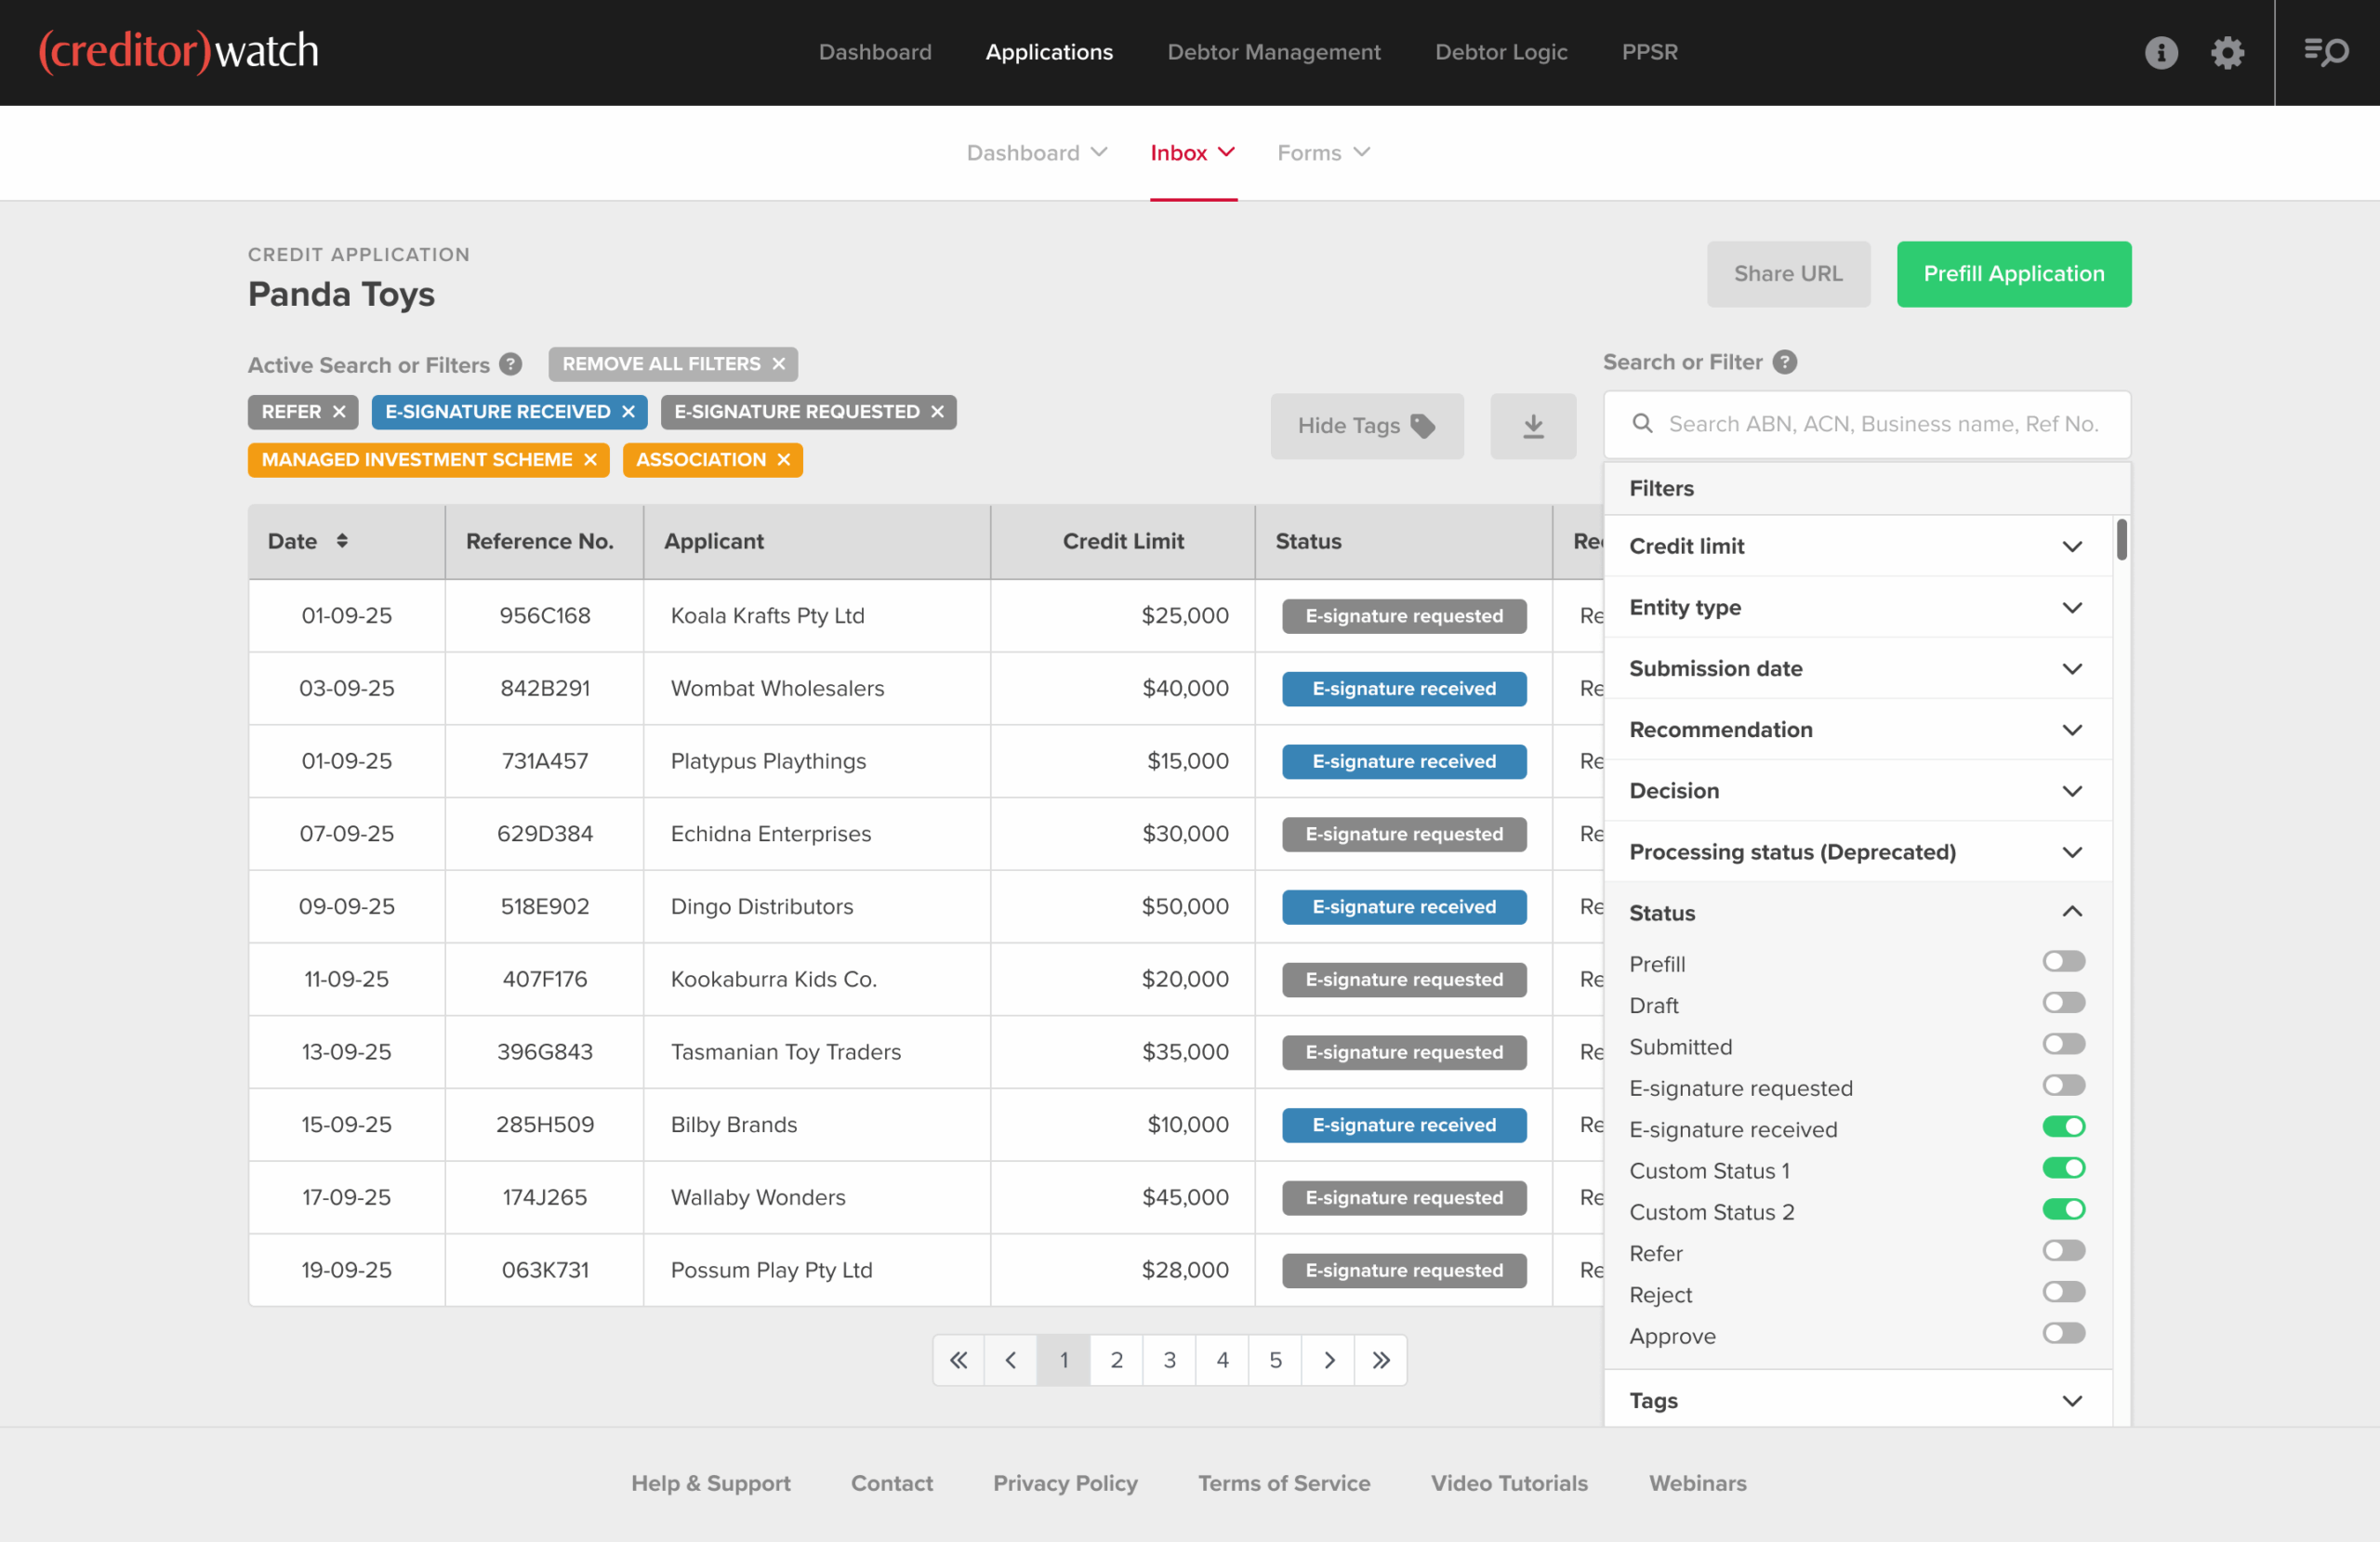Viewport: 2380px width, 1542px height.
Task: Select Debtor Management in the top navigation
Action: coord(1273,52)
